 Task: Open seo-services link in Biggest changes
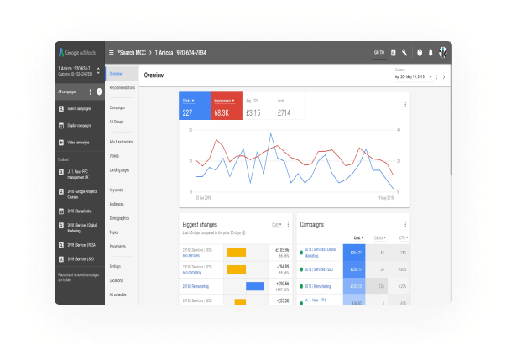point(191,256)
